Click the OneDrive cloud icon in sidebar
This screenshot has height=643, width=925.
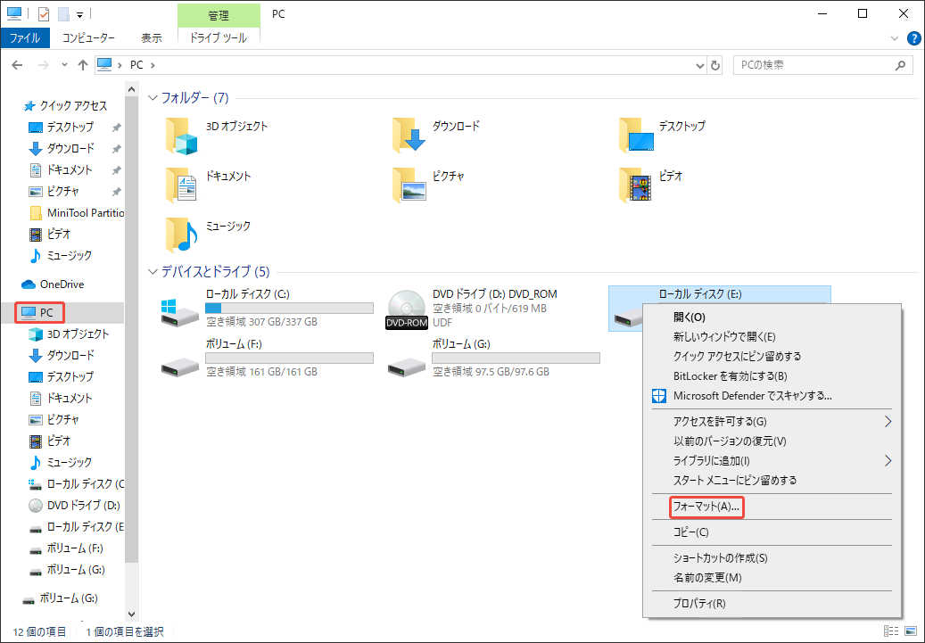pyautogui.click(x=29, y=284)
